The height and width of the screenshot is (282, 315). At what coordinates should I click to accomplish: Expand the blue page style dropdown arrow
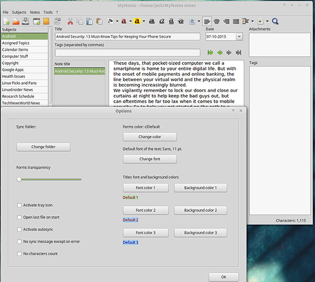pyautogui.click(x=199, y=21)
